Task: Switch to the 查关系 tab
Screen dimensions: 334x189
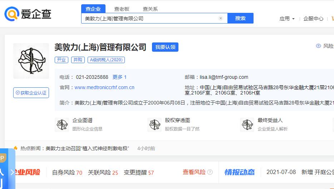Action: [150, 9]
